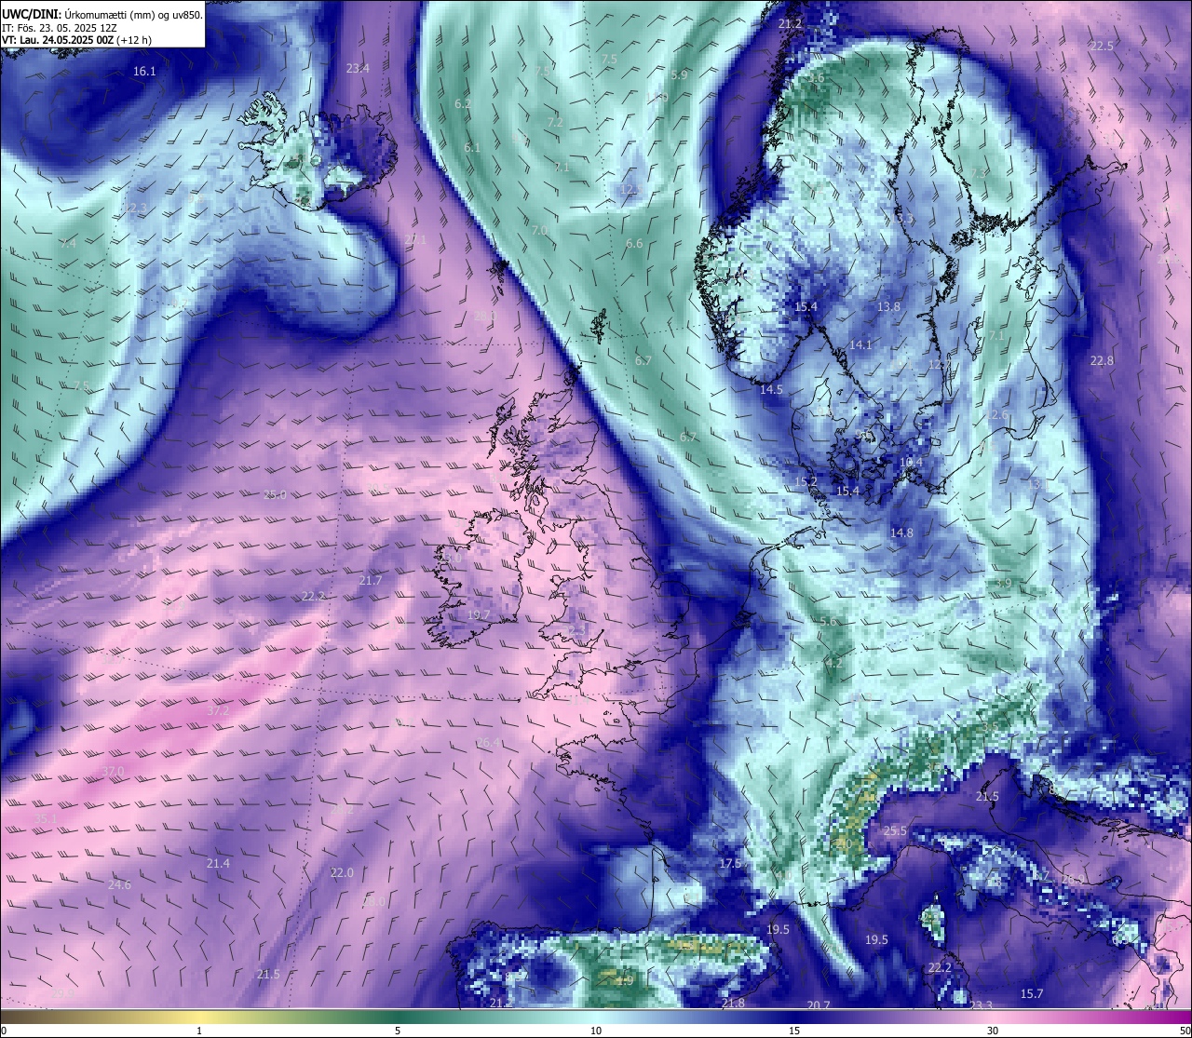Screen dimensions: 1192x1038
Task: Click the 10.4 value over Denmark area
Action: pyautogui.click(x=911, y=462)
